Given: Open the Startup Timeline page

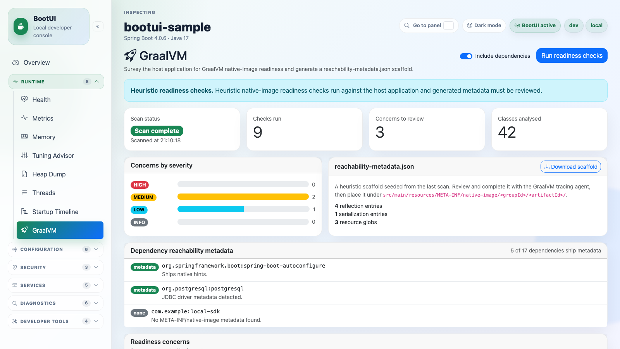Looking at the screenshot, I should tap(60, 212).
